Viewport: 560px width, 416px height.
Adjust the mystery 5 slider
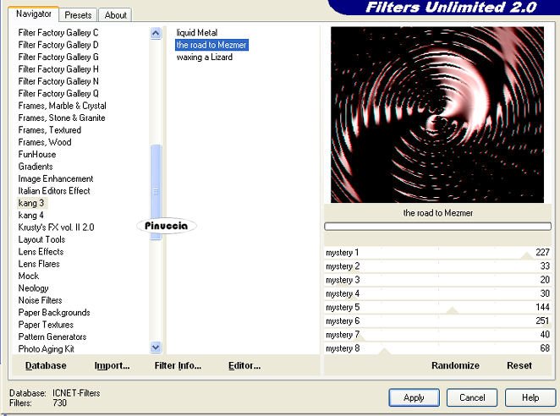437,307
